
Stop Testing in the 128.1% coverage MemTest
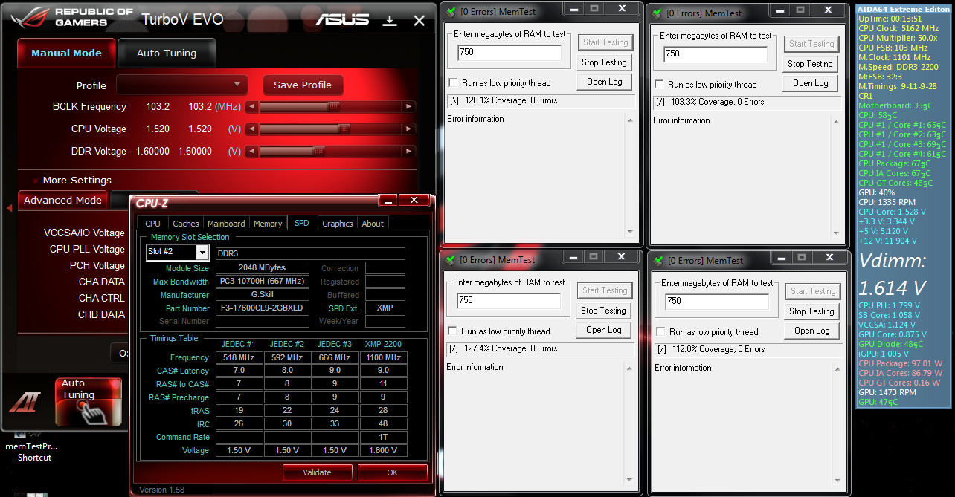pyautogui.click(x=604, y=62)
